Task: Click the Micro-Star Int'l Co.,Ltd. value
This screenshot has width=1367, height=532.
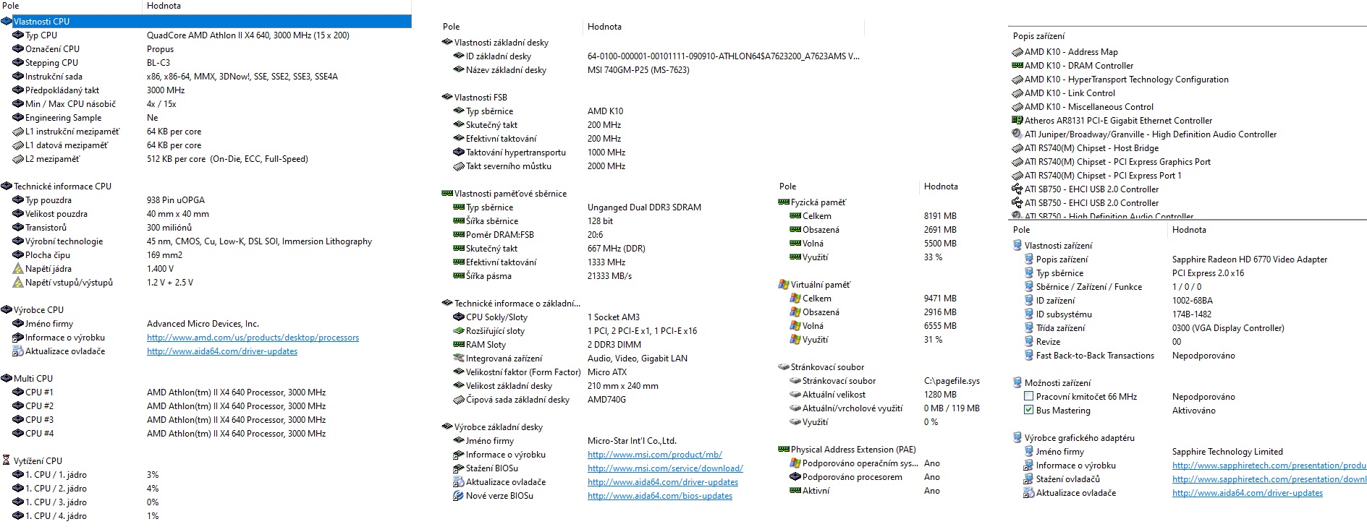Action: 632,441
